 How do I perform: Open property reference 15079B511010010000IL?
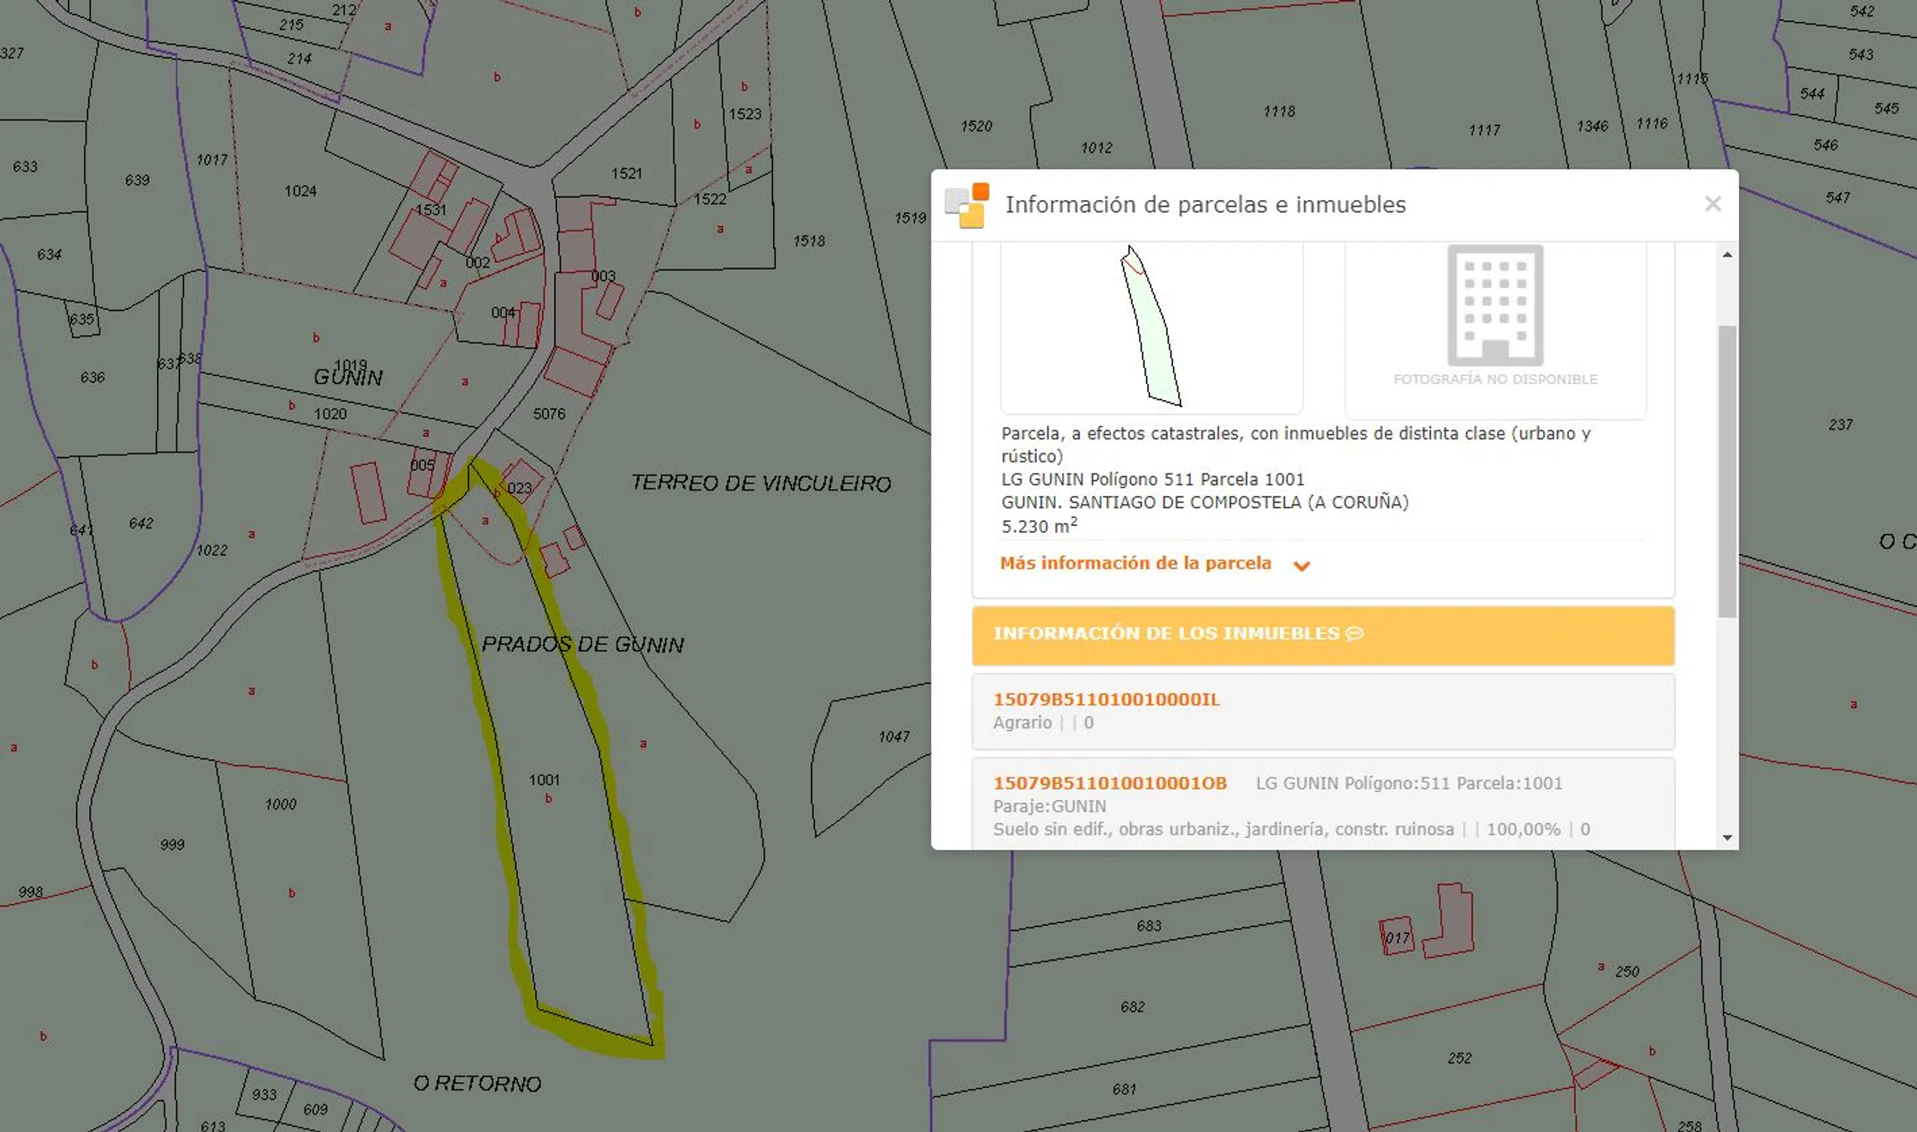[1106, 699]
